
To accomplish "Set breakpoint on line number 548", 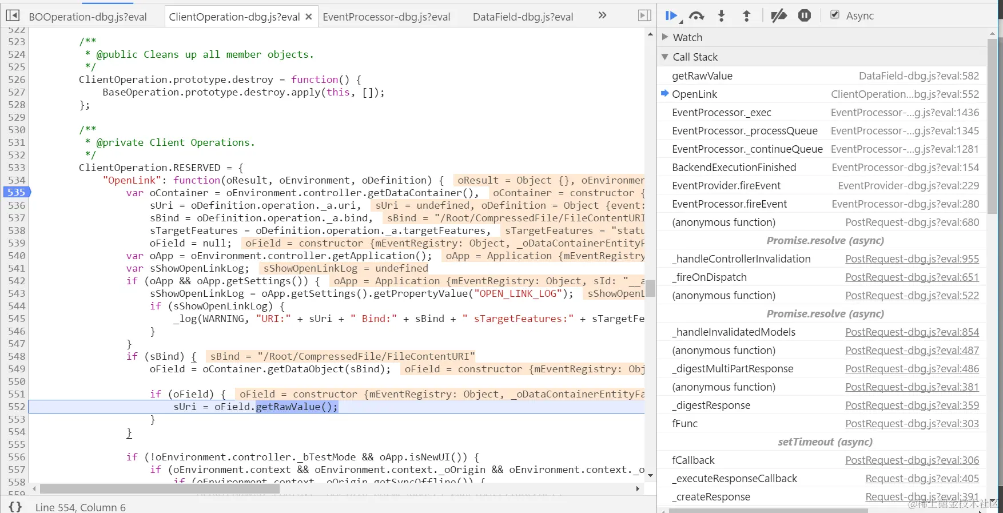I will 17,356.
